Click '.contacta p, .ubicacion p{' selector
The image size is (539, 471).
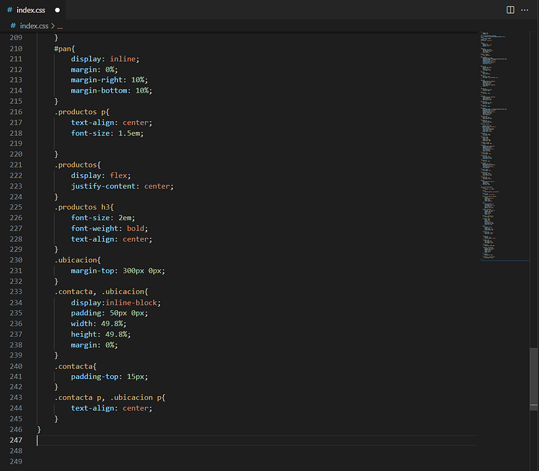tap(110, 397)
